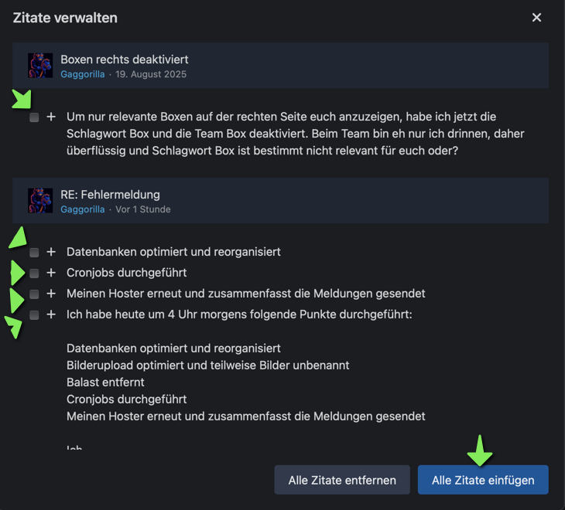The width and height of the screenshot is (565, 510).
Task: Insert the 'Um nur relevante Boxen' quote via plus icon
Action: 51,117
